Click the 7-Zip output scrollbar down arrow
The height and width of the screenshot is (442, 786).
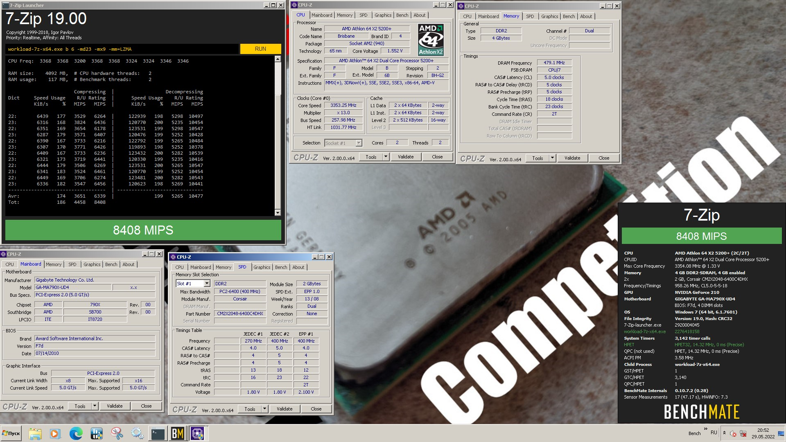tap(278, 212)
